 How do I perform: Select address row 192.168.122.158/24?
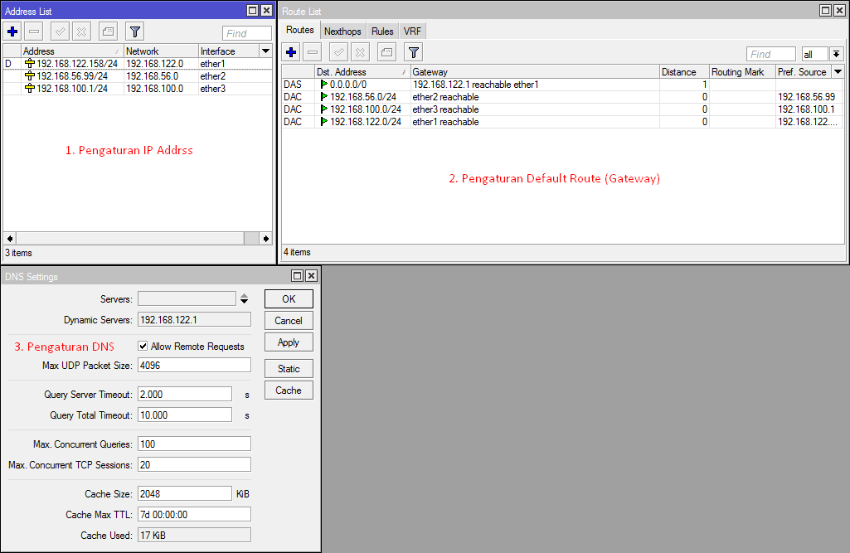pos(138,64)
